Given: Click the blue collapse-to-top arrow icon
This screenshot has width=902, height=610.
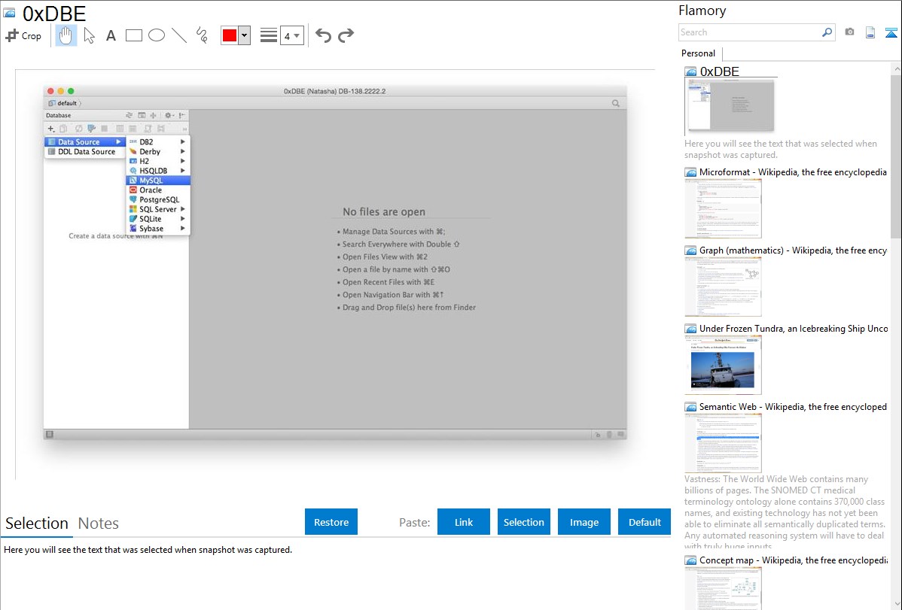Looking at the screenshot, I should click(891, 32).
